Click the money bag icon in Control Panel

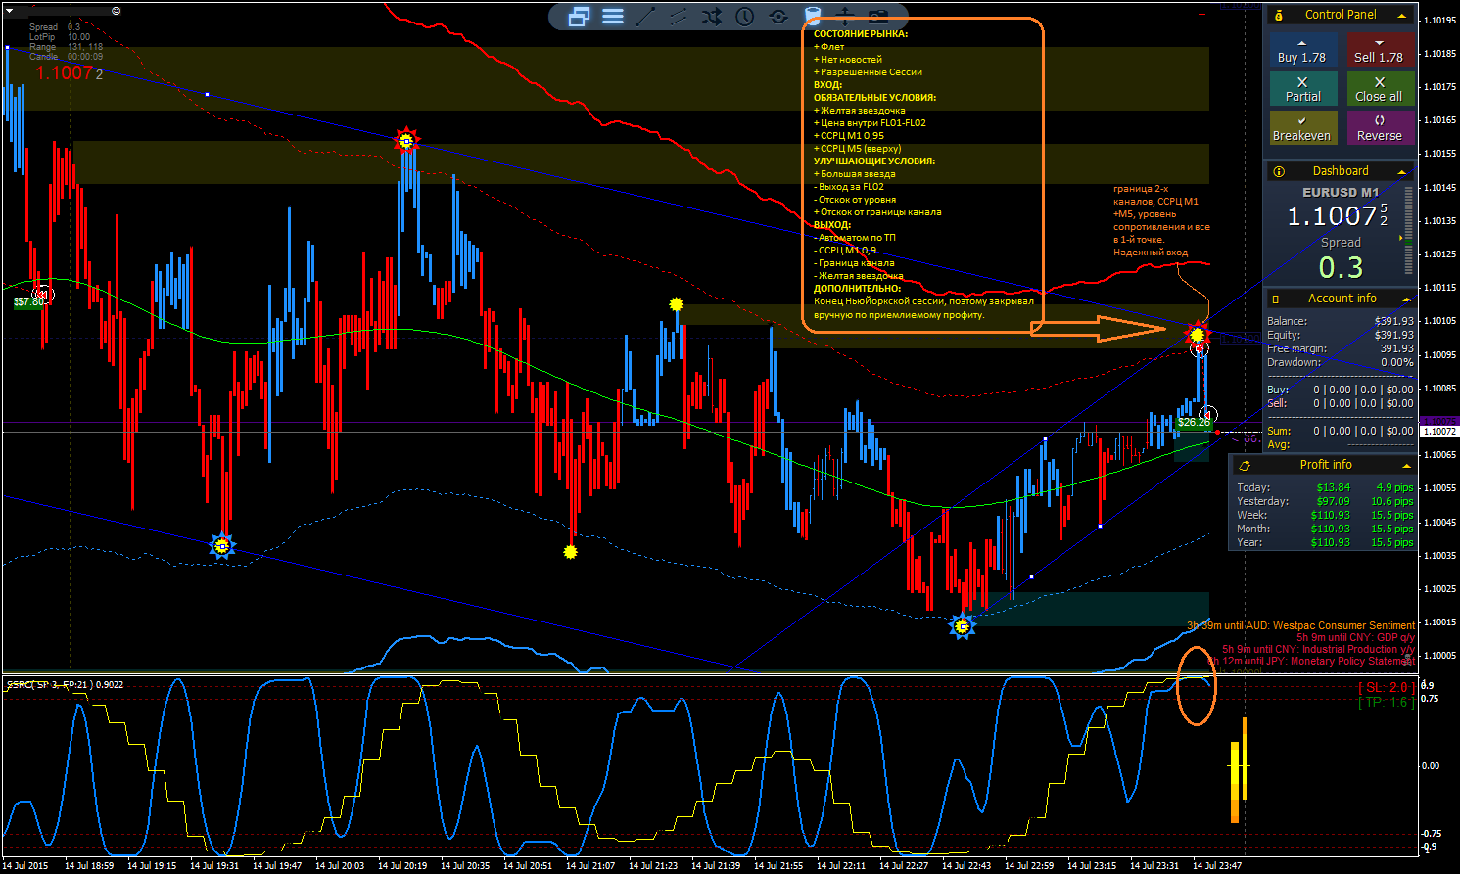pos(1279,15)
